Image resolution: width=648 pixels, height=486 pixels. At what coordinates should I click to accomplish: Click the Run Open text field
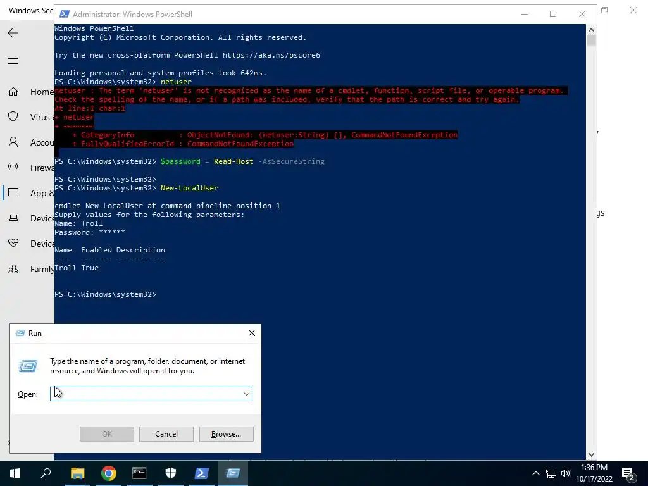[151, 394]
